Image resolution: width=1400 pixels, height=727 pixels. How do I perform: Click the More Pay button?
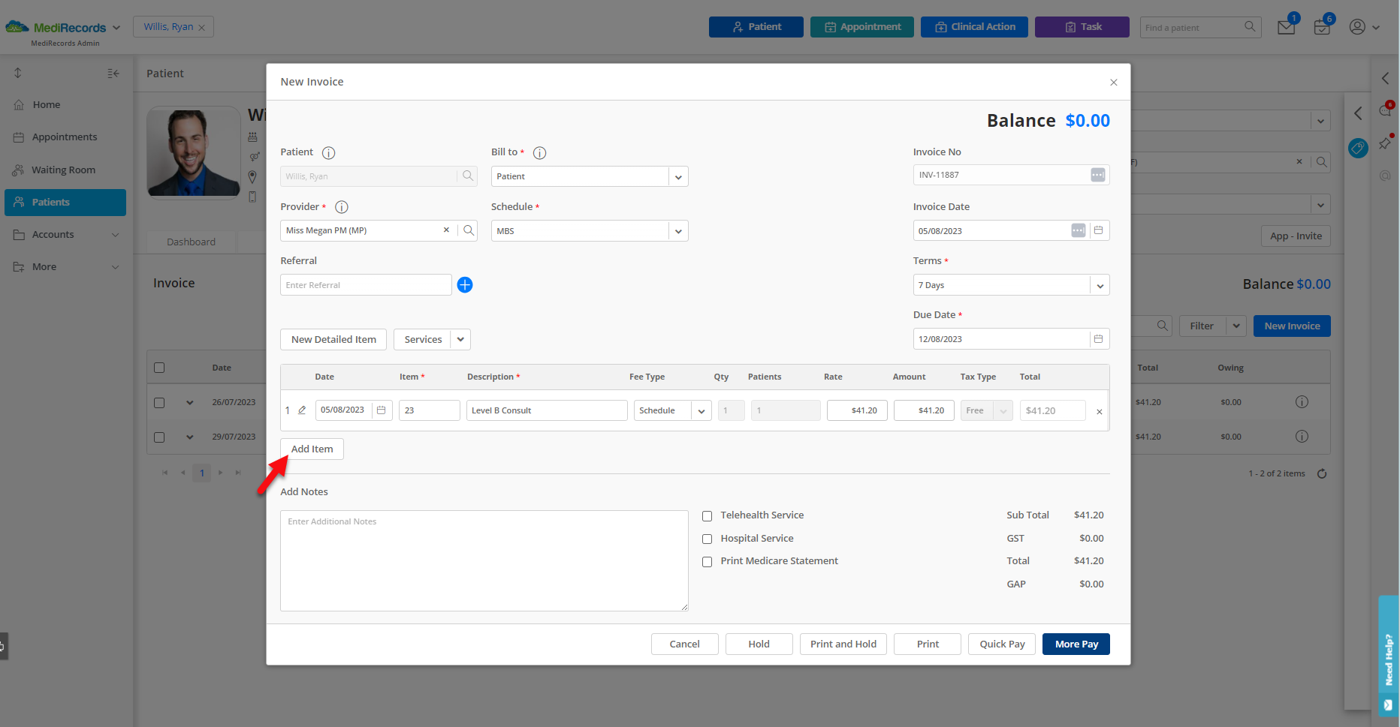click(x=1076, y=644)
